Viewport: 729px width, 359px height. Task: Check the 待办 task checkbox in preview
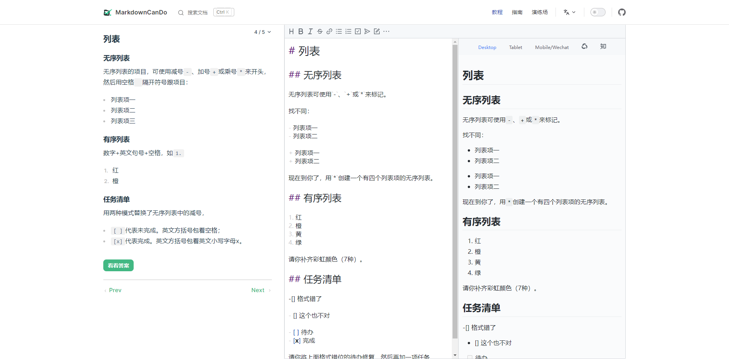(470, 357)
